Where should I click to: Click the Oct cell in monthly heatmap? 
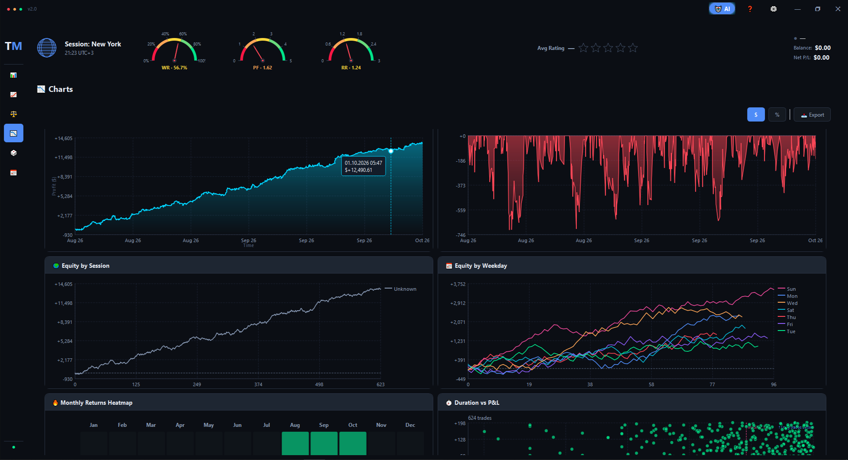353,443
